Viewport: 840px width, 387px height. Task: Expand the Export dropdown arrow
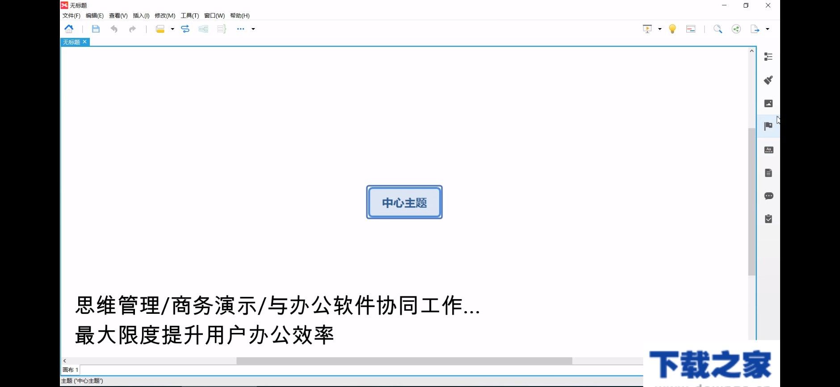pyautogui.click(x=768, y=29)
